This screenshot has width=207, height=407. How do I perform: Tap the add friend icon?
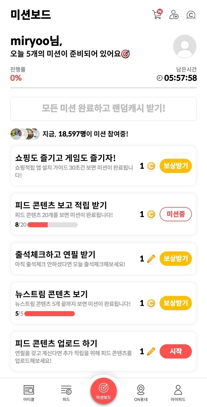point(174,15)
